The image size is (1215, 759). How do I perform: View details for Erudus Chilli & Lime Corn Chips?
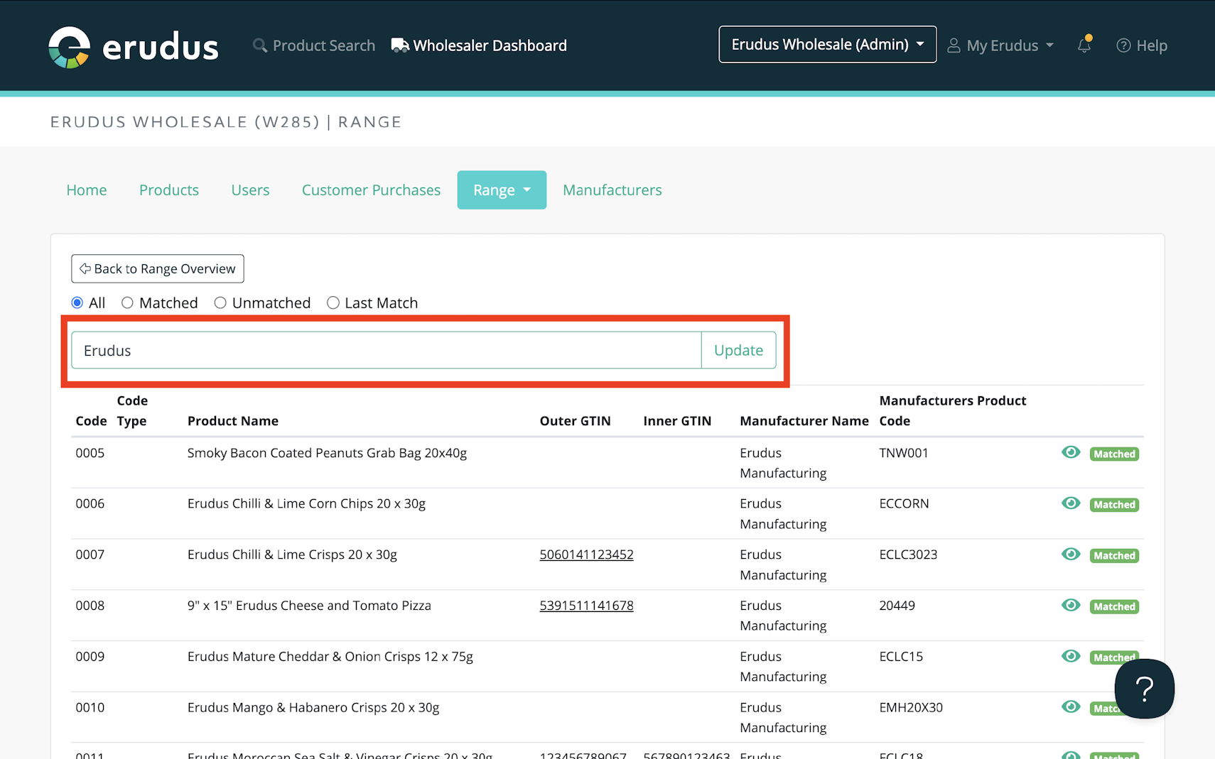1071,503
